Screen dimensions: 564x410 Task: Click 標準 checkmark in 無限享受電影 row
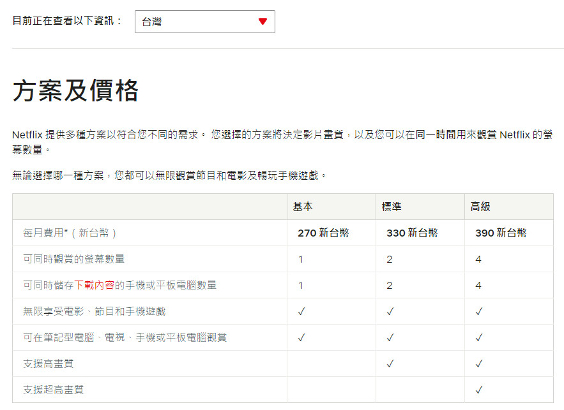(390, 311)
